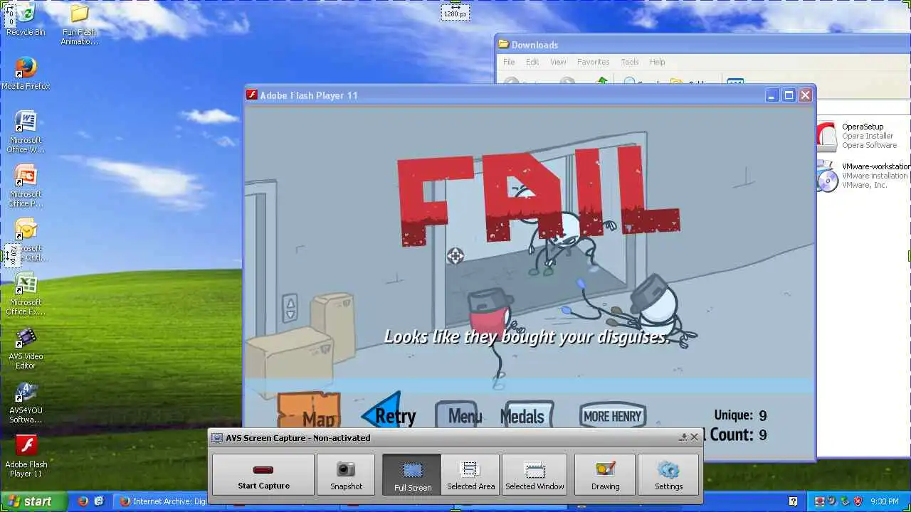Screen dimensions: 911x512
Task: Click the Back button in Downloads toolbar
Action: point(511,81)
